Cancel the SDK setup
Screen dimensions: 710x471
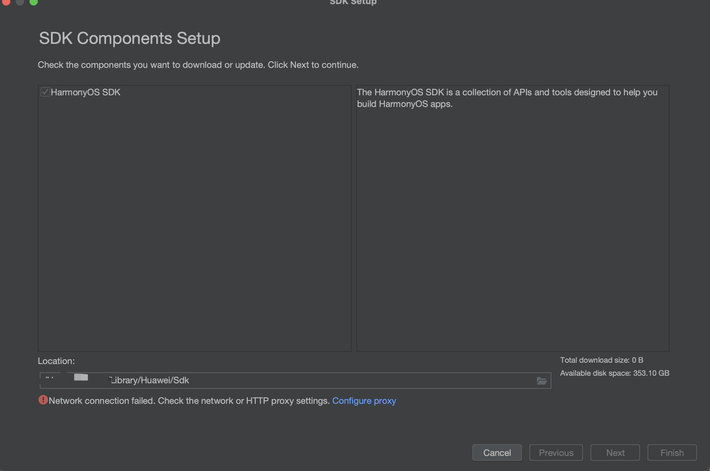click(497, 452)
